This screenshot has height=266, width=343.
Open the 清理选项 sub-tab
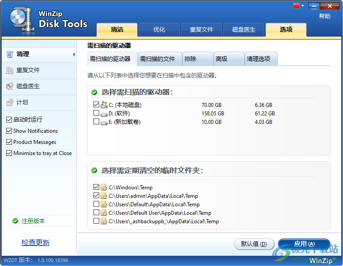261,59
